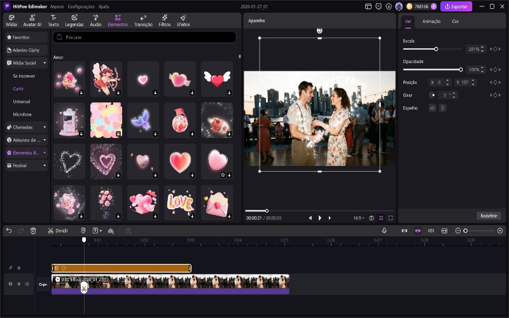
Task: Toggle horizontal mirror in Espelho
Action: click(x=433, y=107)
